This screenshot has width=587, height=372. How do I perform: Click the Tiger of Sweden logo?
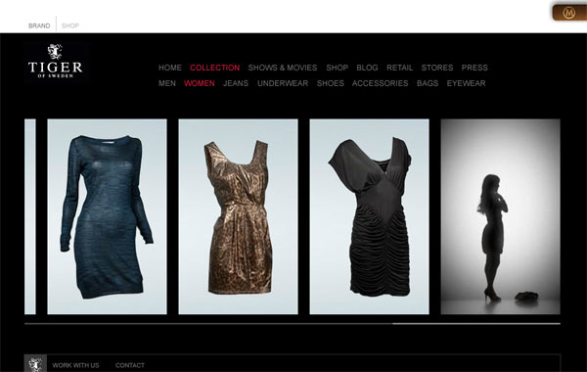click(x=56, y=61)
